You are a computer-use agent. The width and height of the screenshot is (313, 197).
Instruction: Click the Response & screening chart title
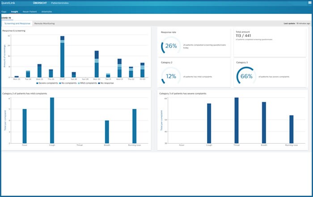tap(14, 31)
